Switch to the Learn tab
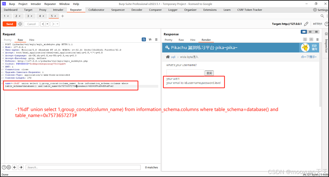 [227, 10]
